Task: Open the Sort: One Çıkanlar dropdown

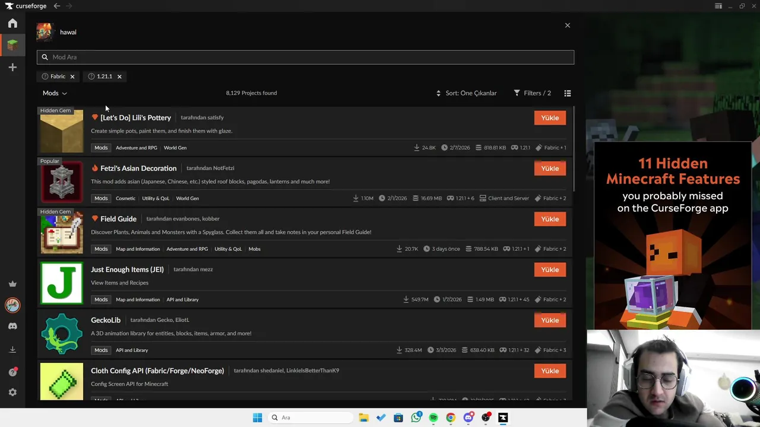Action: [x=466, y=93]
